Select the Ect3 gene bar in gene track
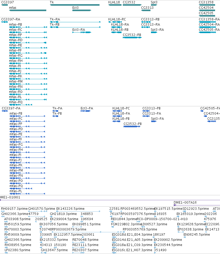This screenshot has height=254, width=220. (82, 10)
